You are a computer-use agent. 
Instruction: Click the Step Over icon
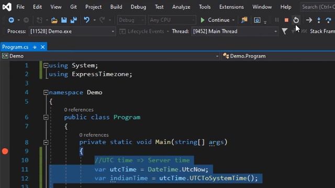[x=328, y=20]
